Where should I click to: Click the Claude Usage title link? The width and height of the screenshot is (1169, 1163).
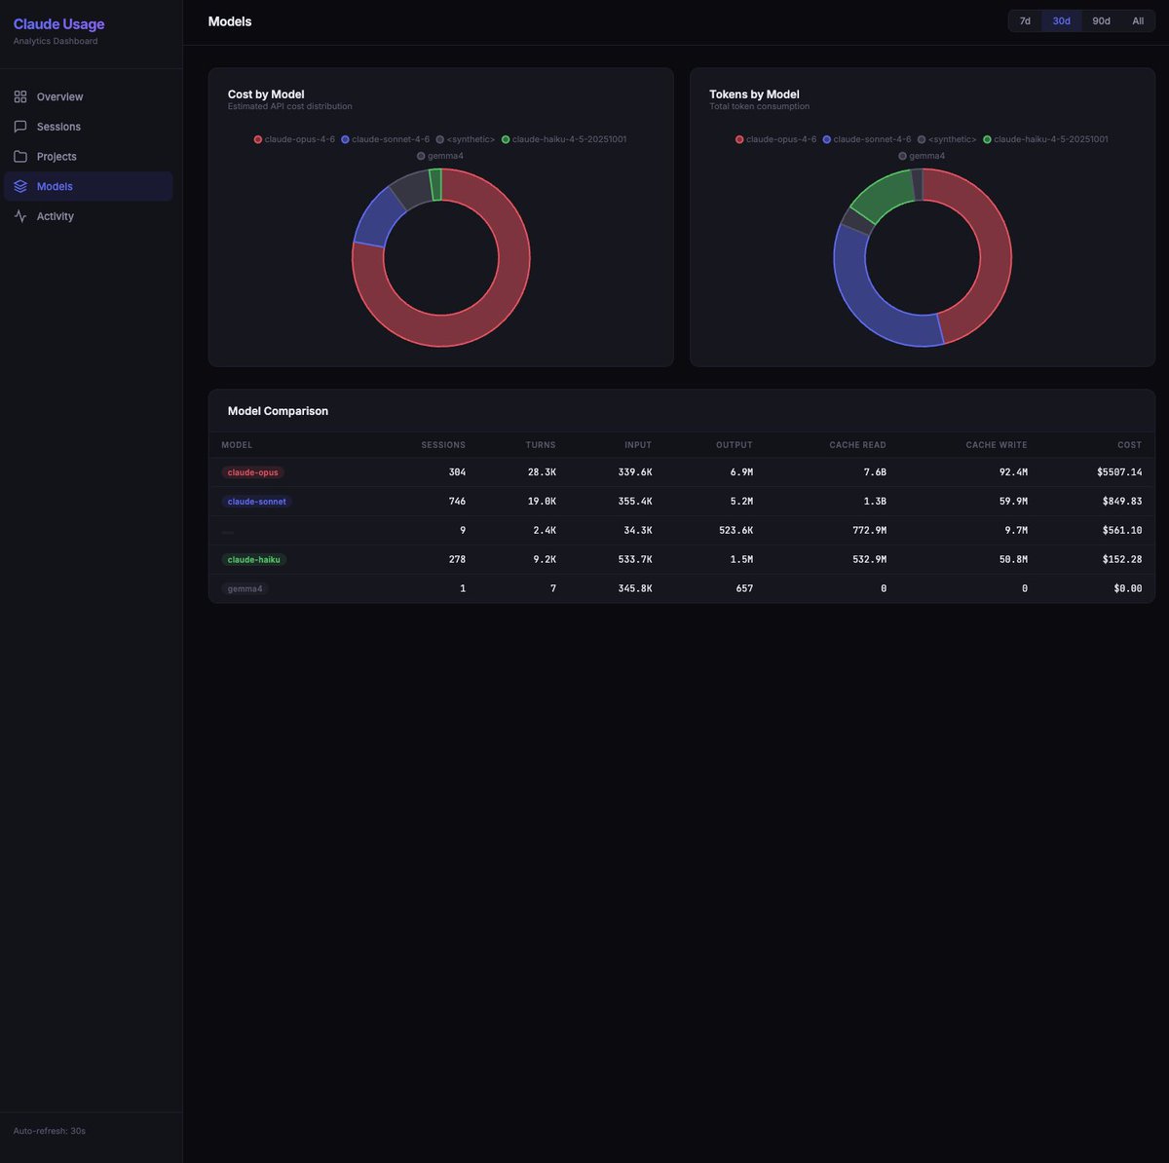coord(58,23)
